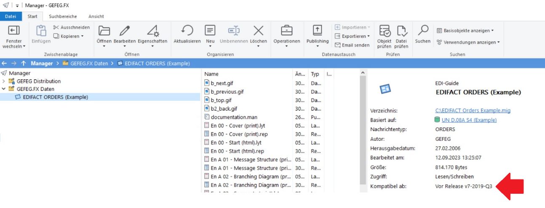Click the Suchen magnifier icon
Screen dimensions: 545x208
422,30
